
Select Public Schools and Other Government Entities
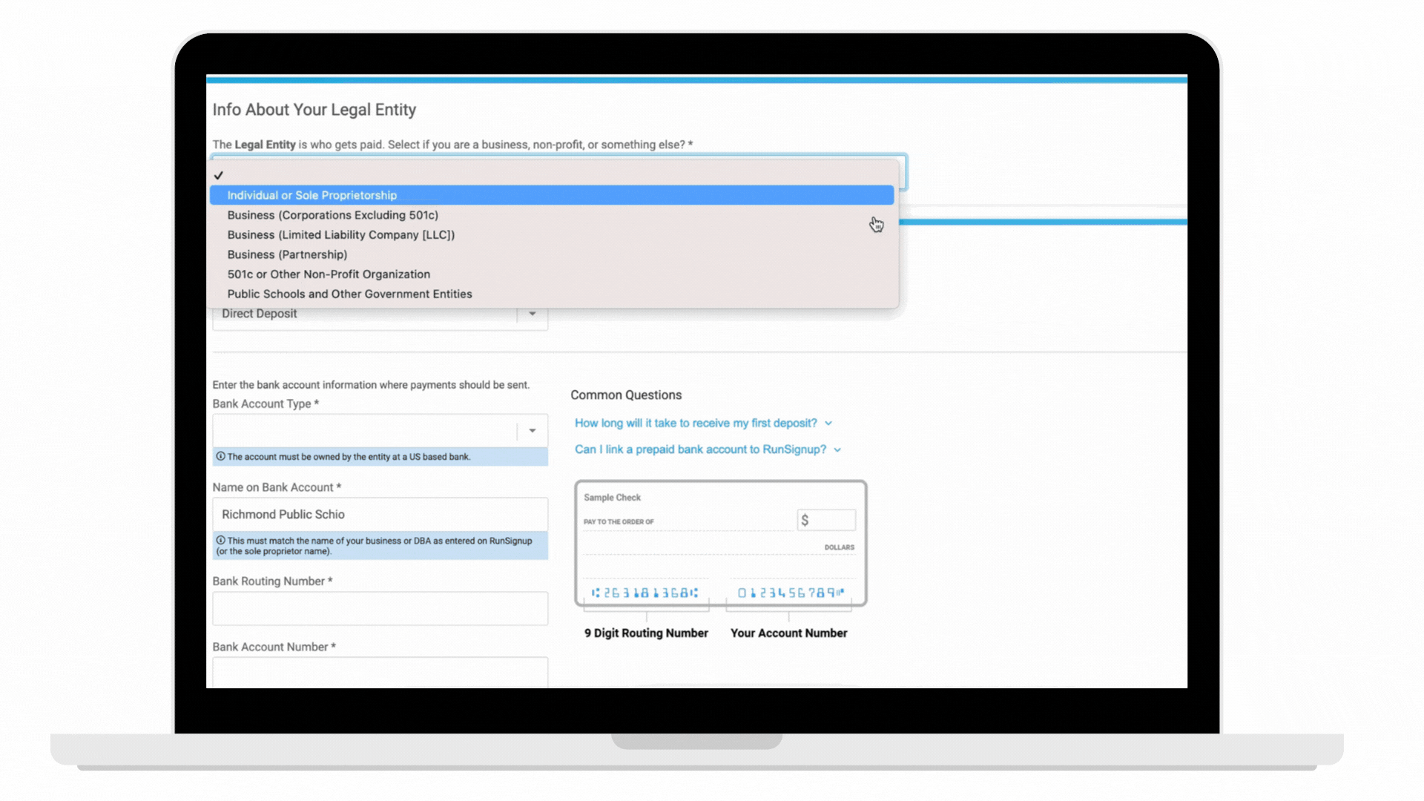(x=349, y=294)
